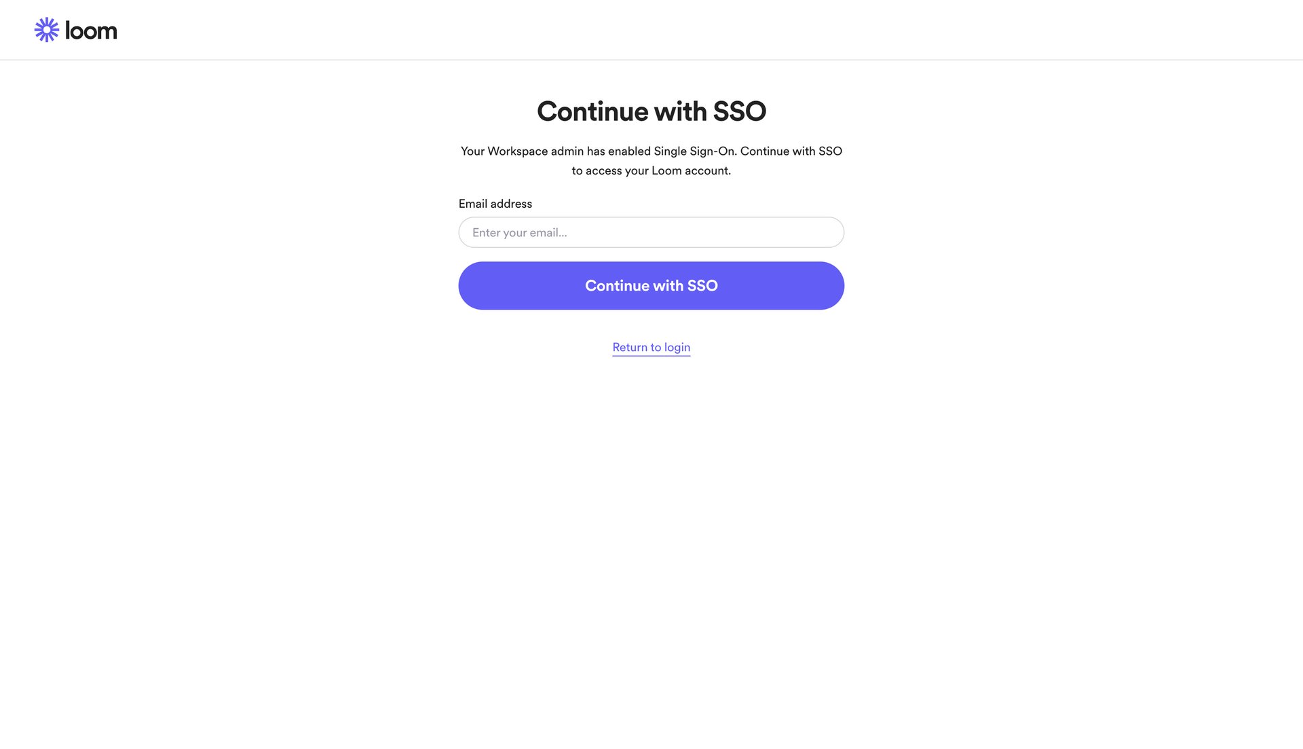Click the "SSO" text inside the purple button

pyautogui.click(x=702, y=286)
